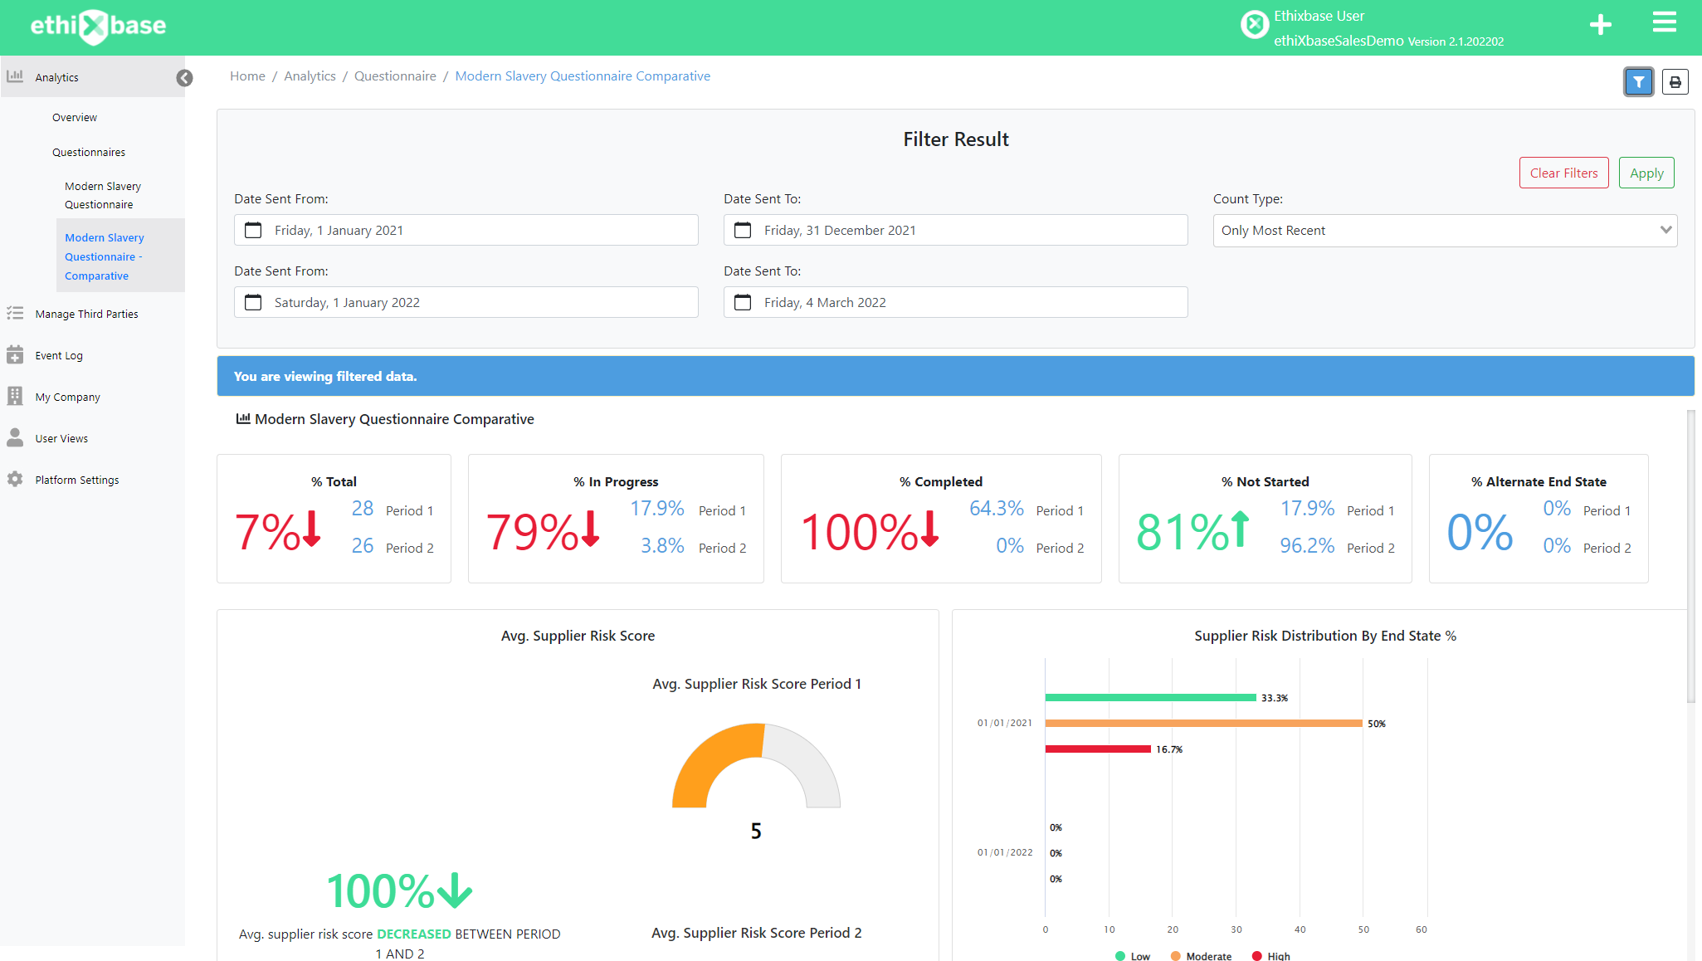Click the Apply button

[x=1646, y=173]
